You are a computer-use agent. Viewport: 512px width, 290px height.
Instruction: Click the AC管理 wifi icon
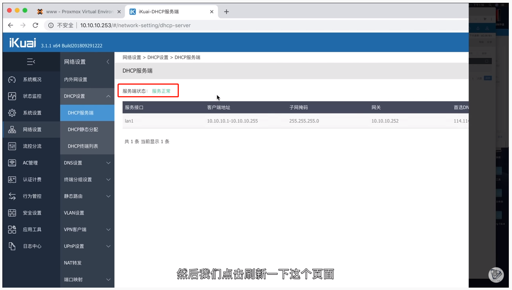pyautogui.click(x=12, y=163)
